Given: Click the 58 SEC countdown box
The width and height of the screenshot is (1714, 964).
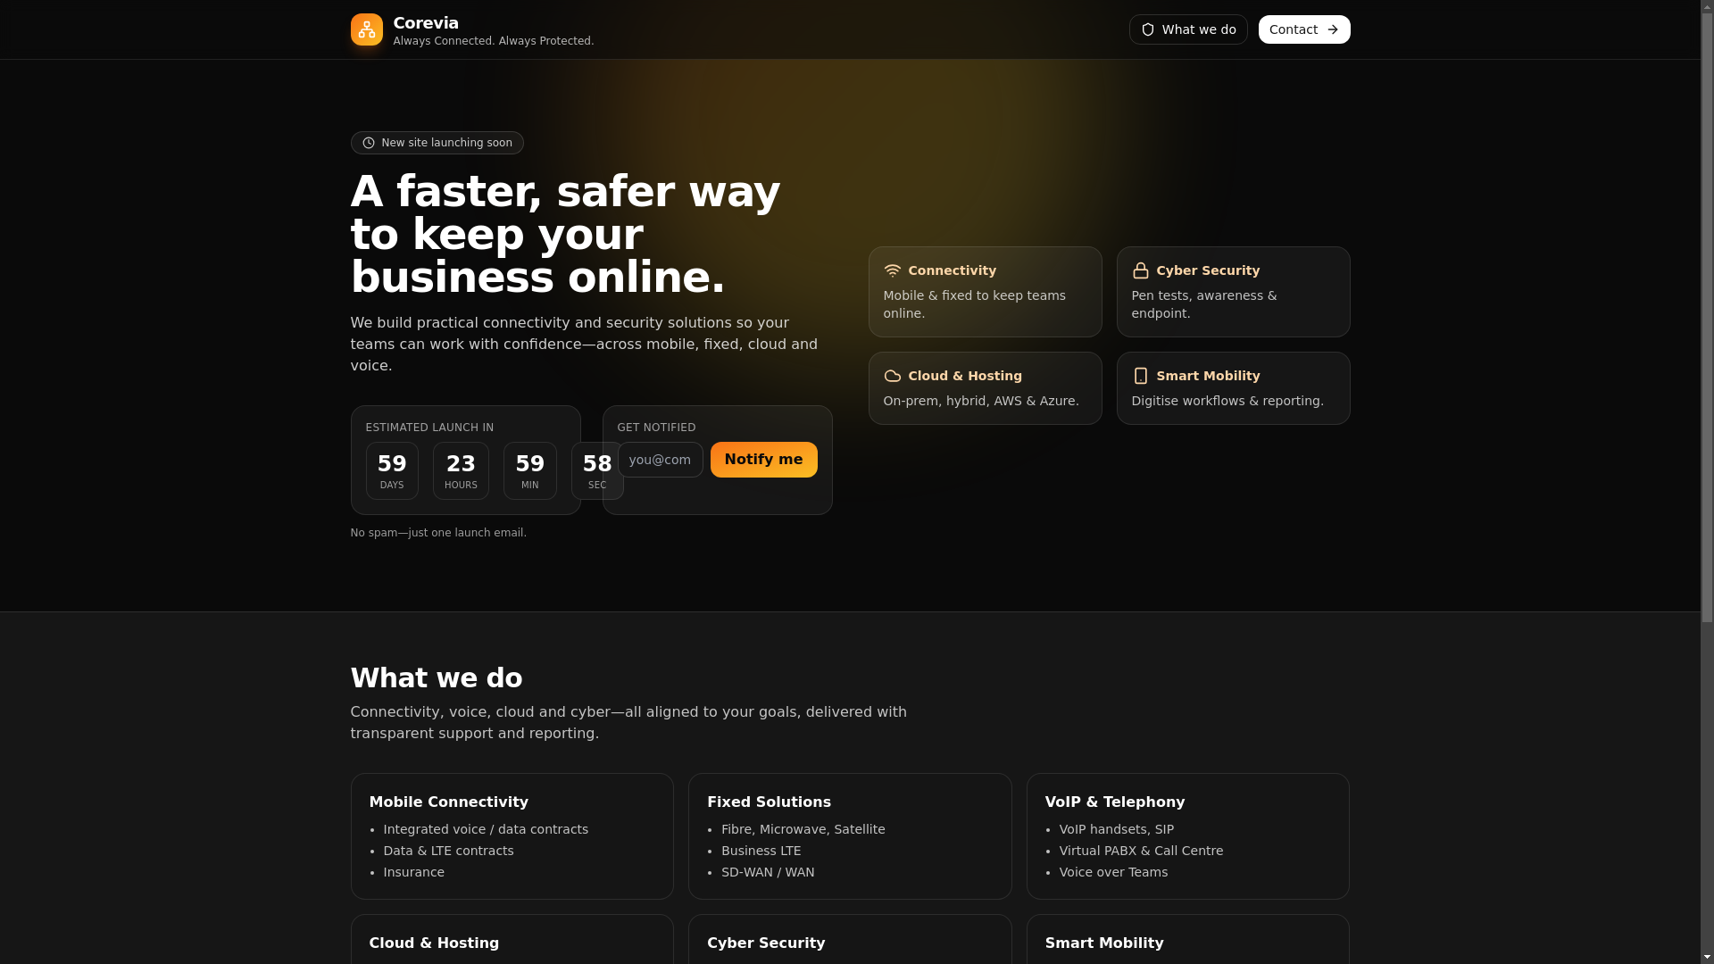Looking at the screenshot, I should (597, 470).
